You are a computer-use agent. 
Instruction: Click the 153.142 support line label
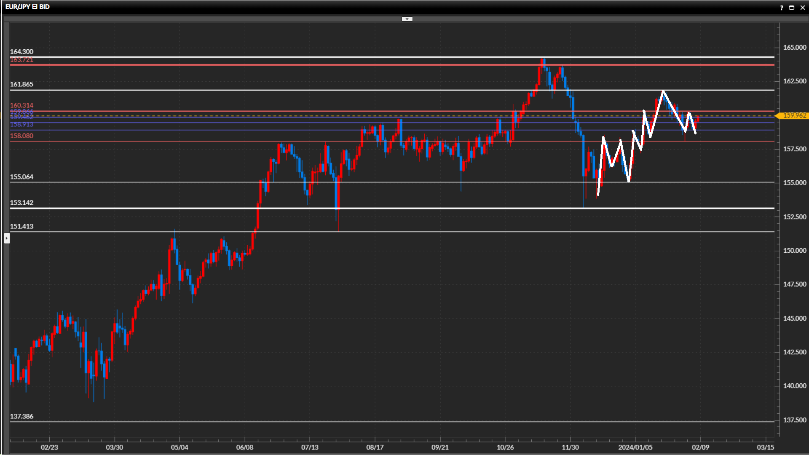(x=21, y=203)
